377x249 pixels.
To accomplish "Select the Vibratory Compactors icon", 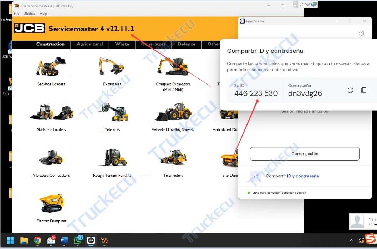I will 51,157.
